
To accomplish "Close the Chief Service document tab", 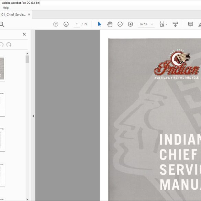I will [29, 15].
